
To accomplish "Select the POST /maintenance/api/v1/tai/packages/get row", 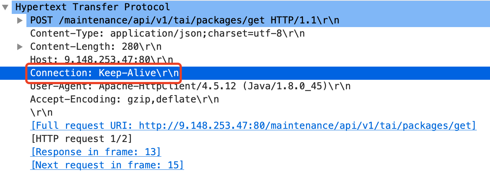I will point(258,20).
